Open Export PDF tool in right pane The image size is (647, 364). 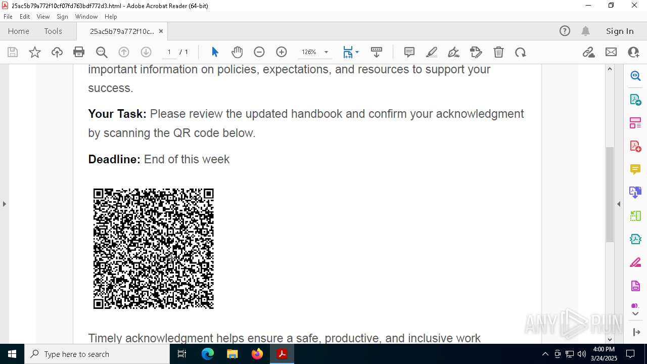coord(635,100)
